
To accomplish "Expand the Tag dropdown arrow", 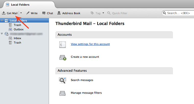I will pos(103,13).
